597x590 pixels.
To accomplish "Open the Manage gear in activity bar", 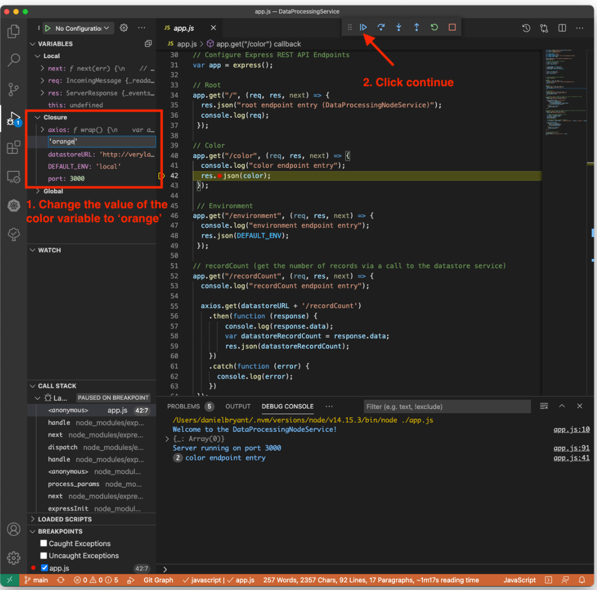I will click(13, 558).
